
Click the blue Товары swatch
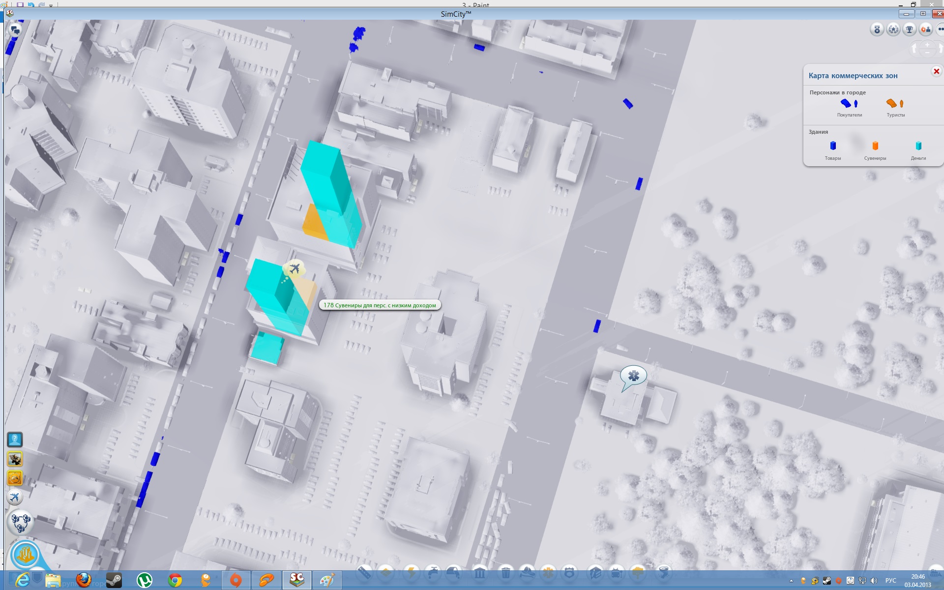pos(833,146)
